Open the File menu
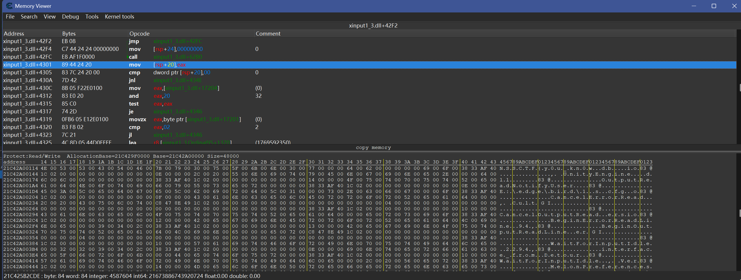The width and height of the screenshot is (741, 280). pyautogui.click(x=10, y=16)
